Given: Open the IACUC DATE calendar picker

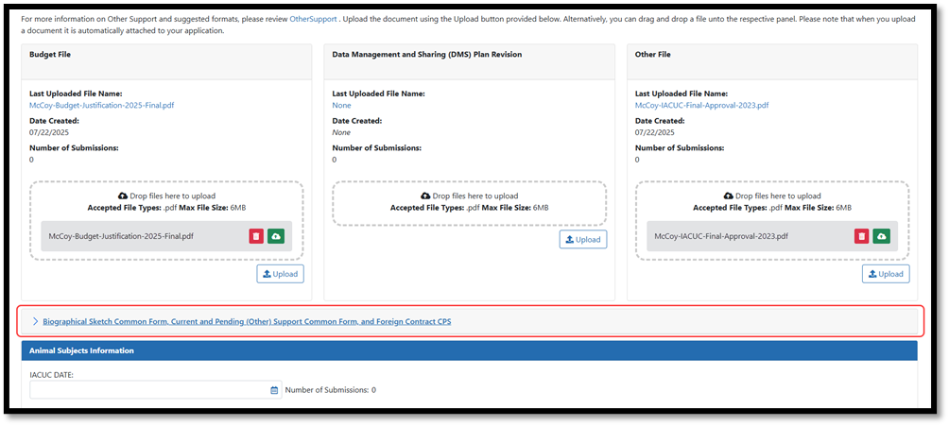Looking at the screenshot, I should (275, 390).
